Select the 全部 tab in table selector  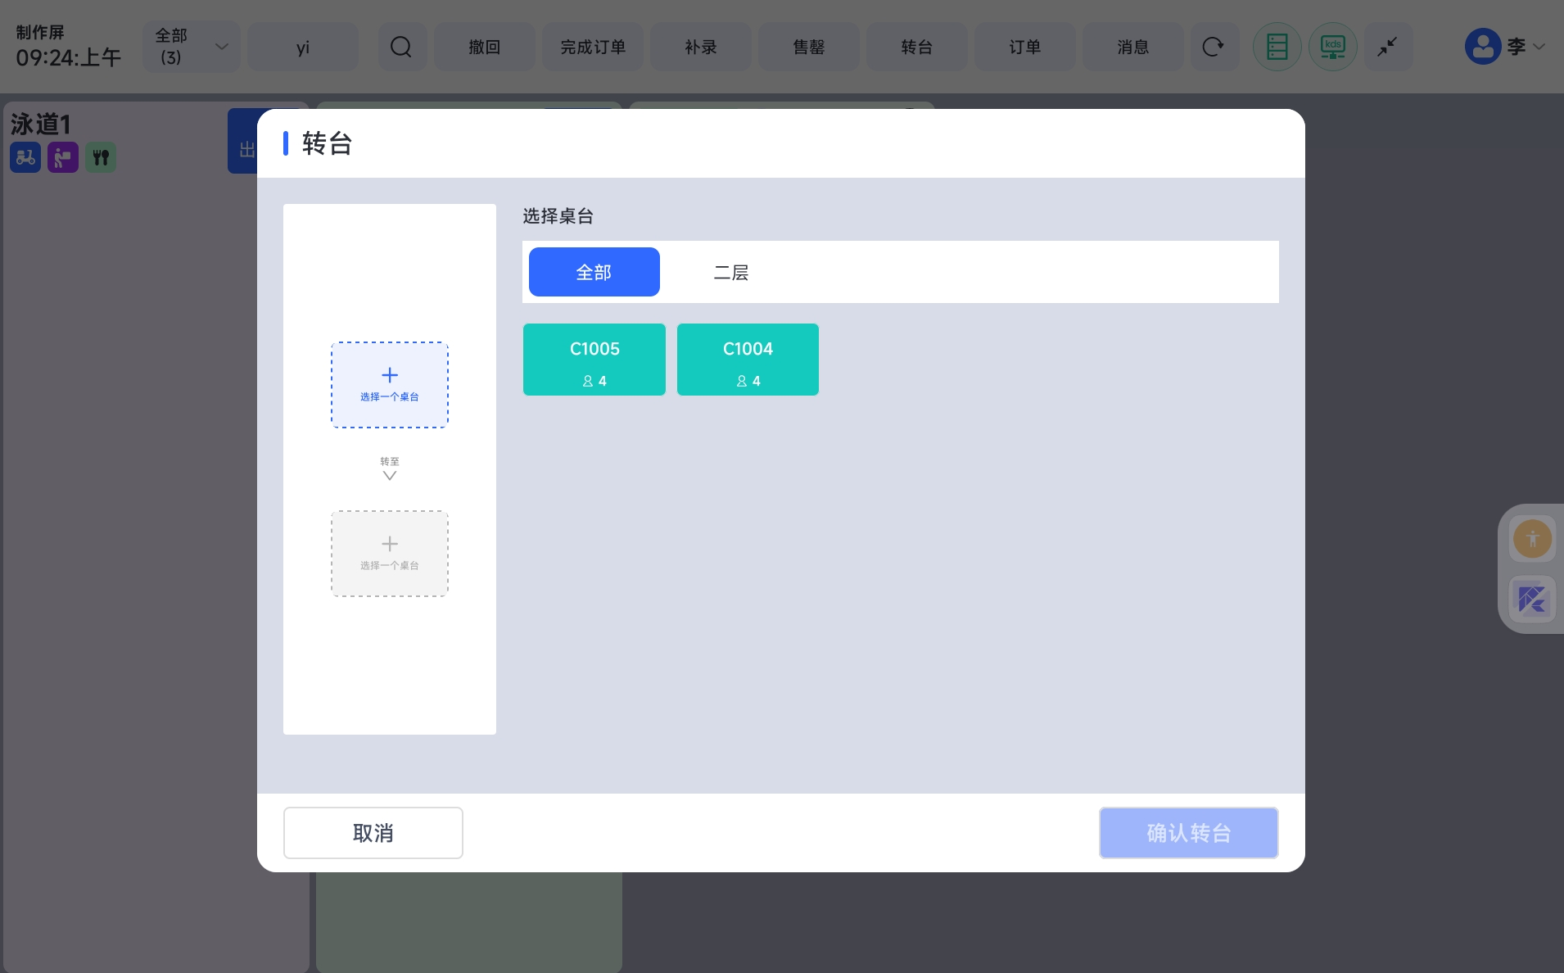coord(594,272)
